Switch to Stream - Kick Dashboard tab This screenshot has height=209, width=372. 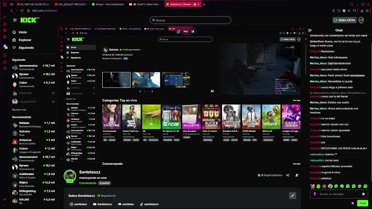tap(108, 4)
